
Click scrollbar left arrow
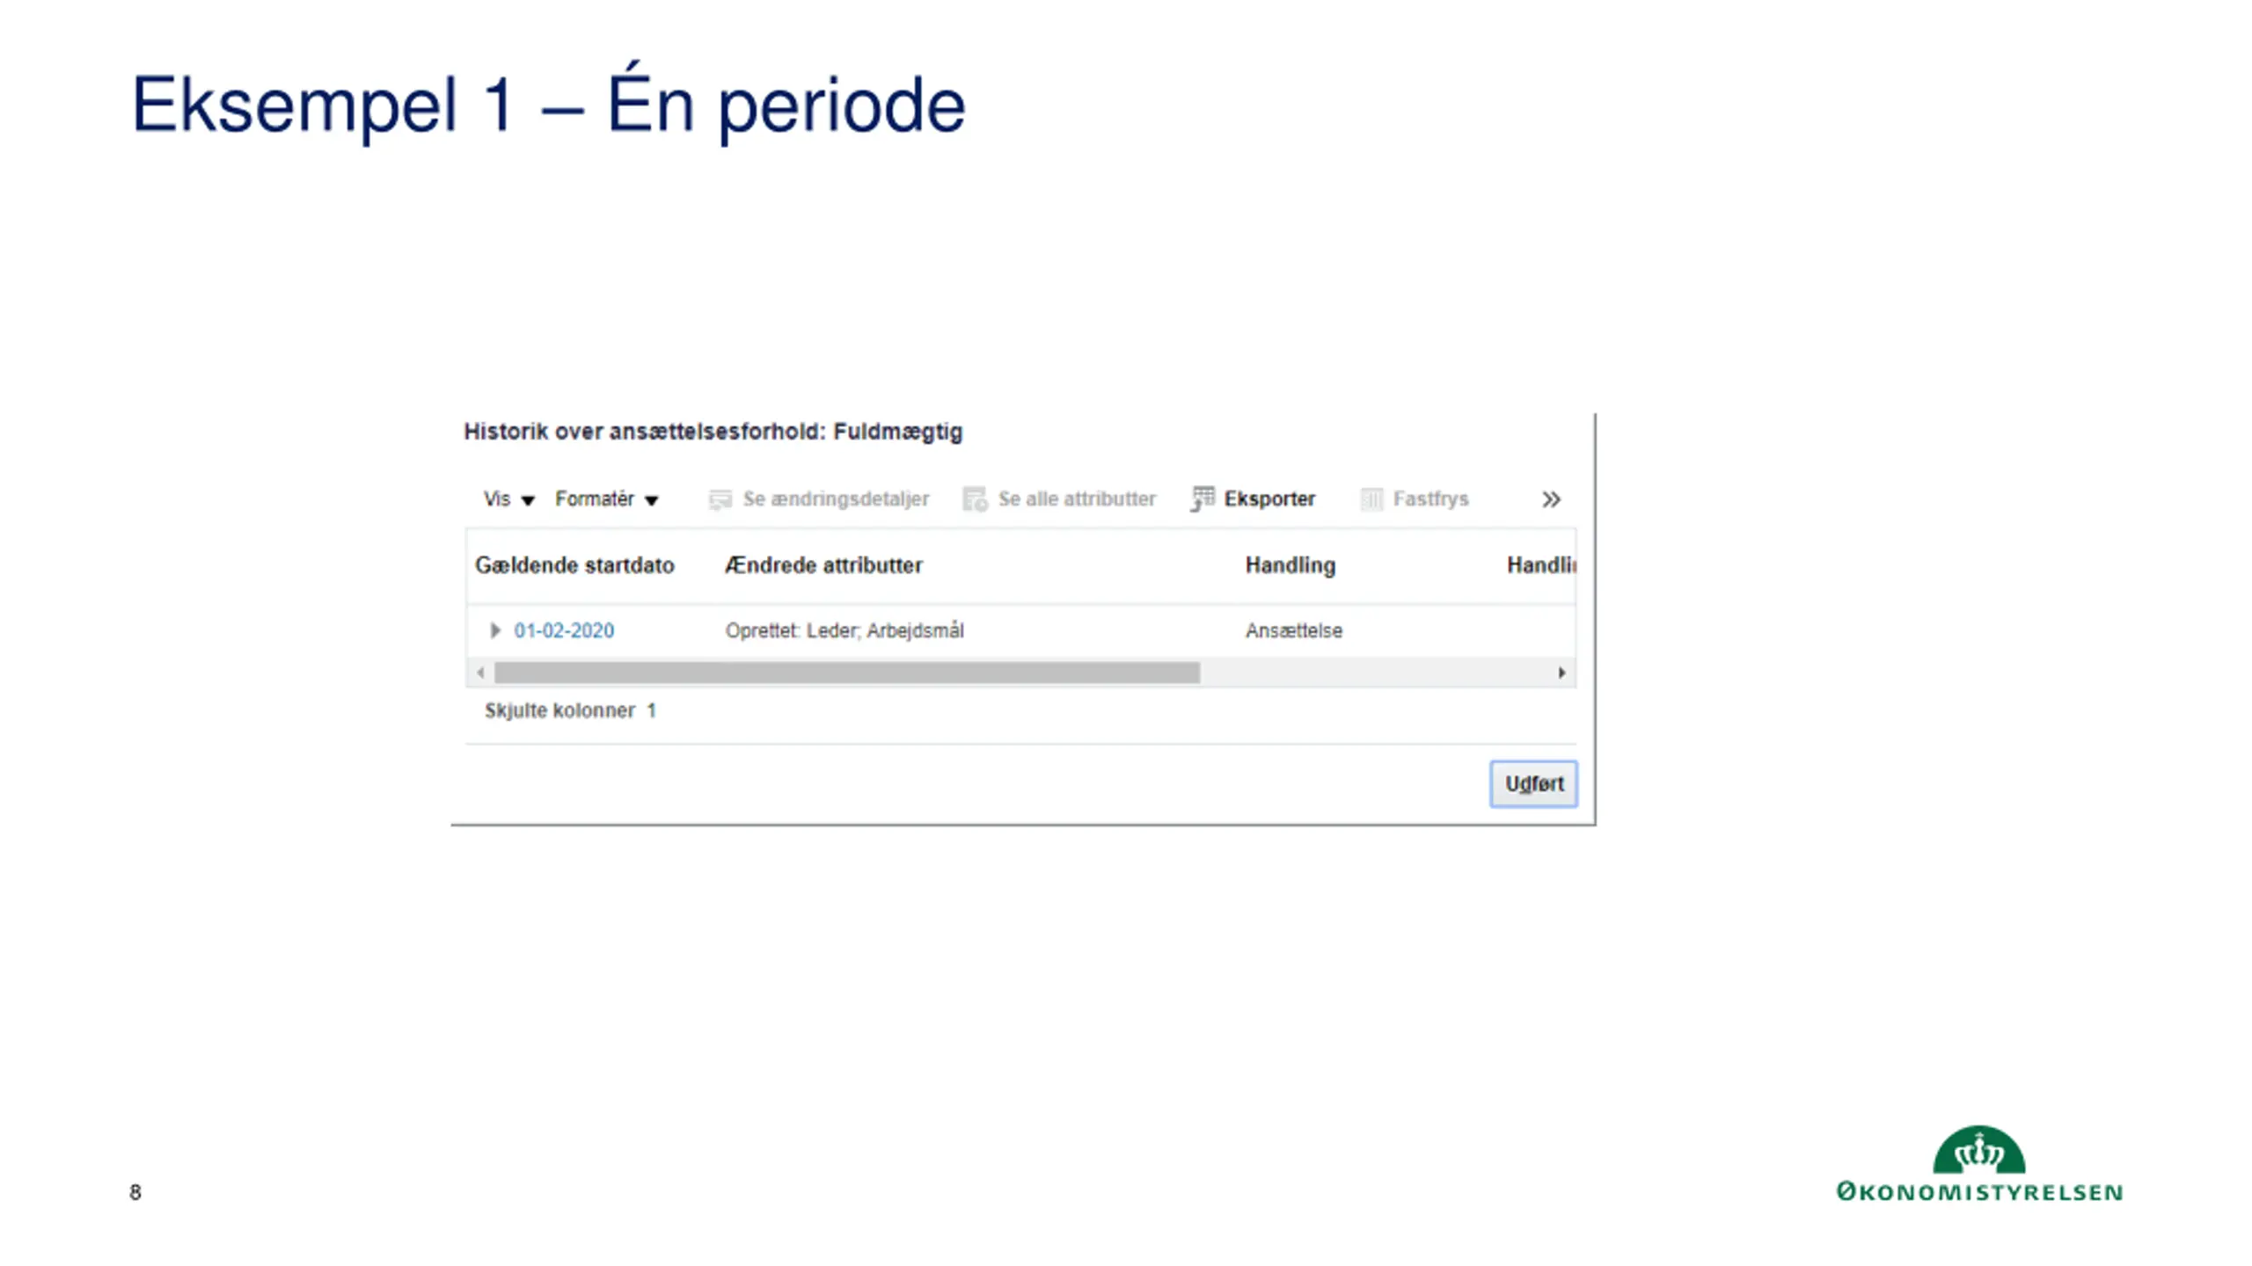(x=480, y=673)
